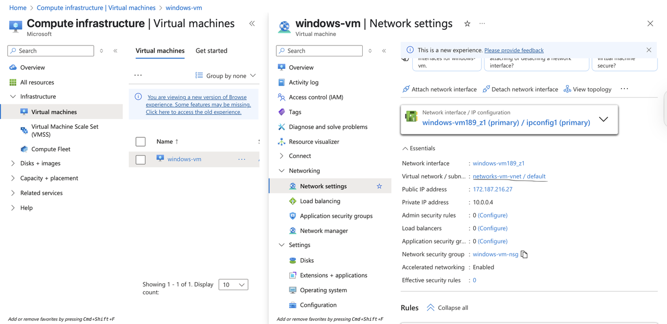667x324 pixels.
Task: Expand Disks + images section
Action: coord(13,163)
